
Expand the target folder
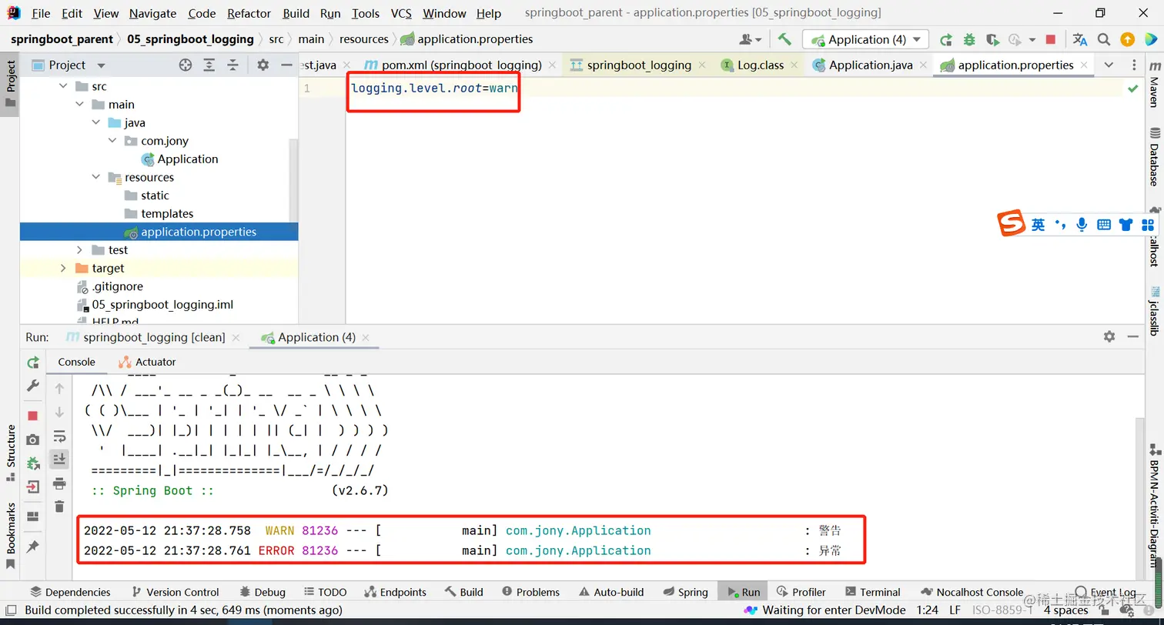[63, 268]
